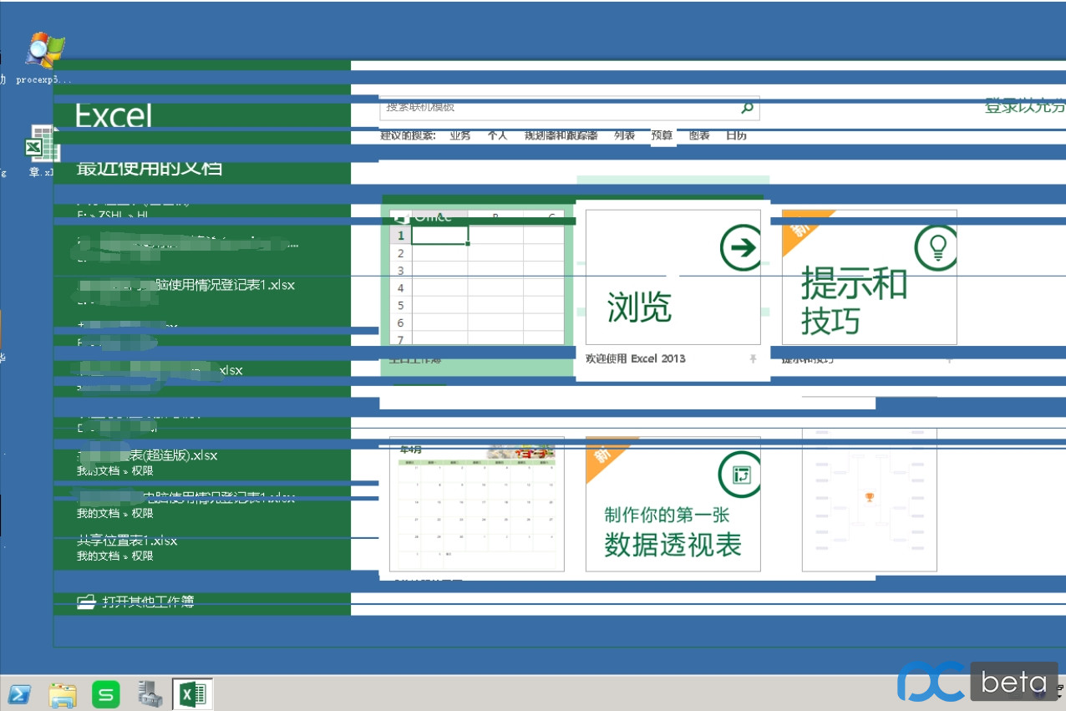This screenshot has width=1066, height=711.
Task: Switch to Excel via its taskbar button
Action: tap(193, 693)
